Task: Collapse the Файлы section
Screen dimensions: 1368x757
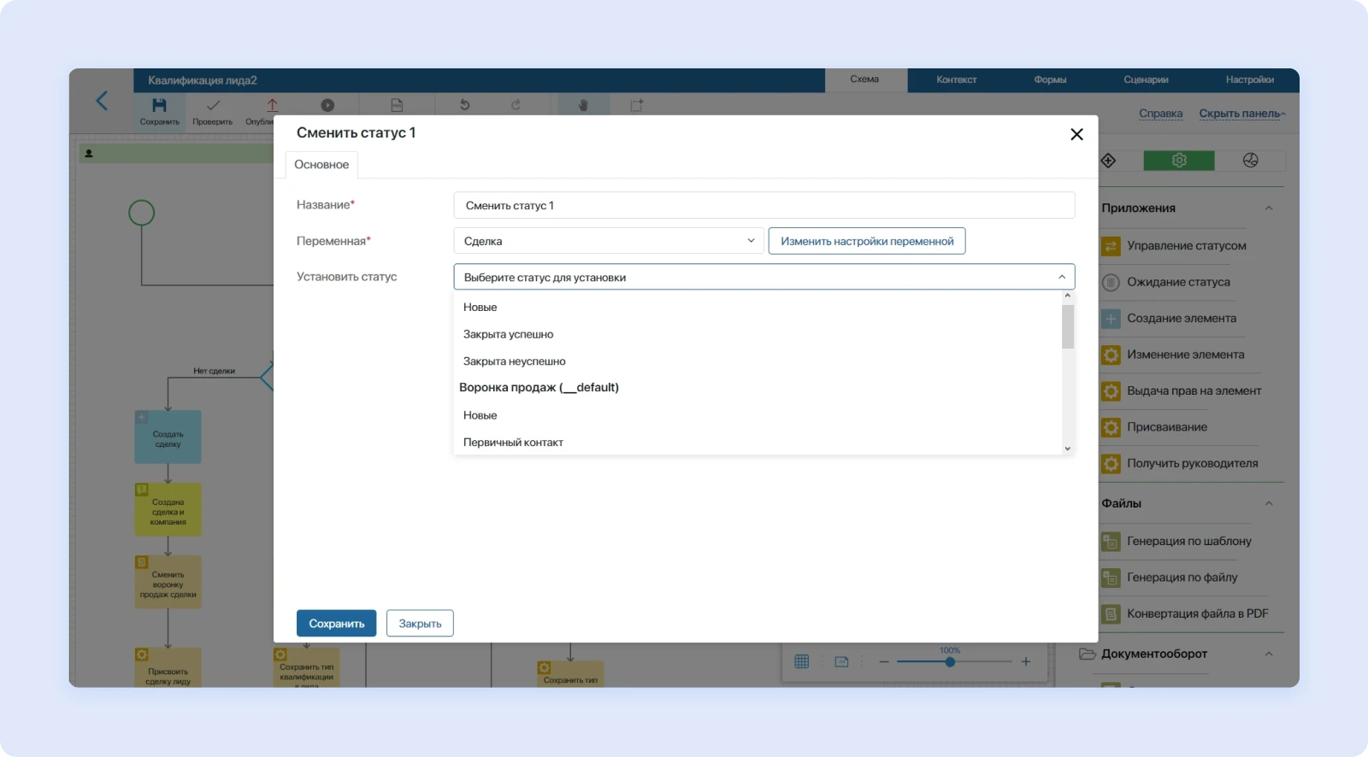Action: click(1269, 503)
